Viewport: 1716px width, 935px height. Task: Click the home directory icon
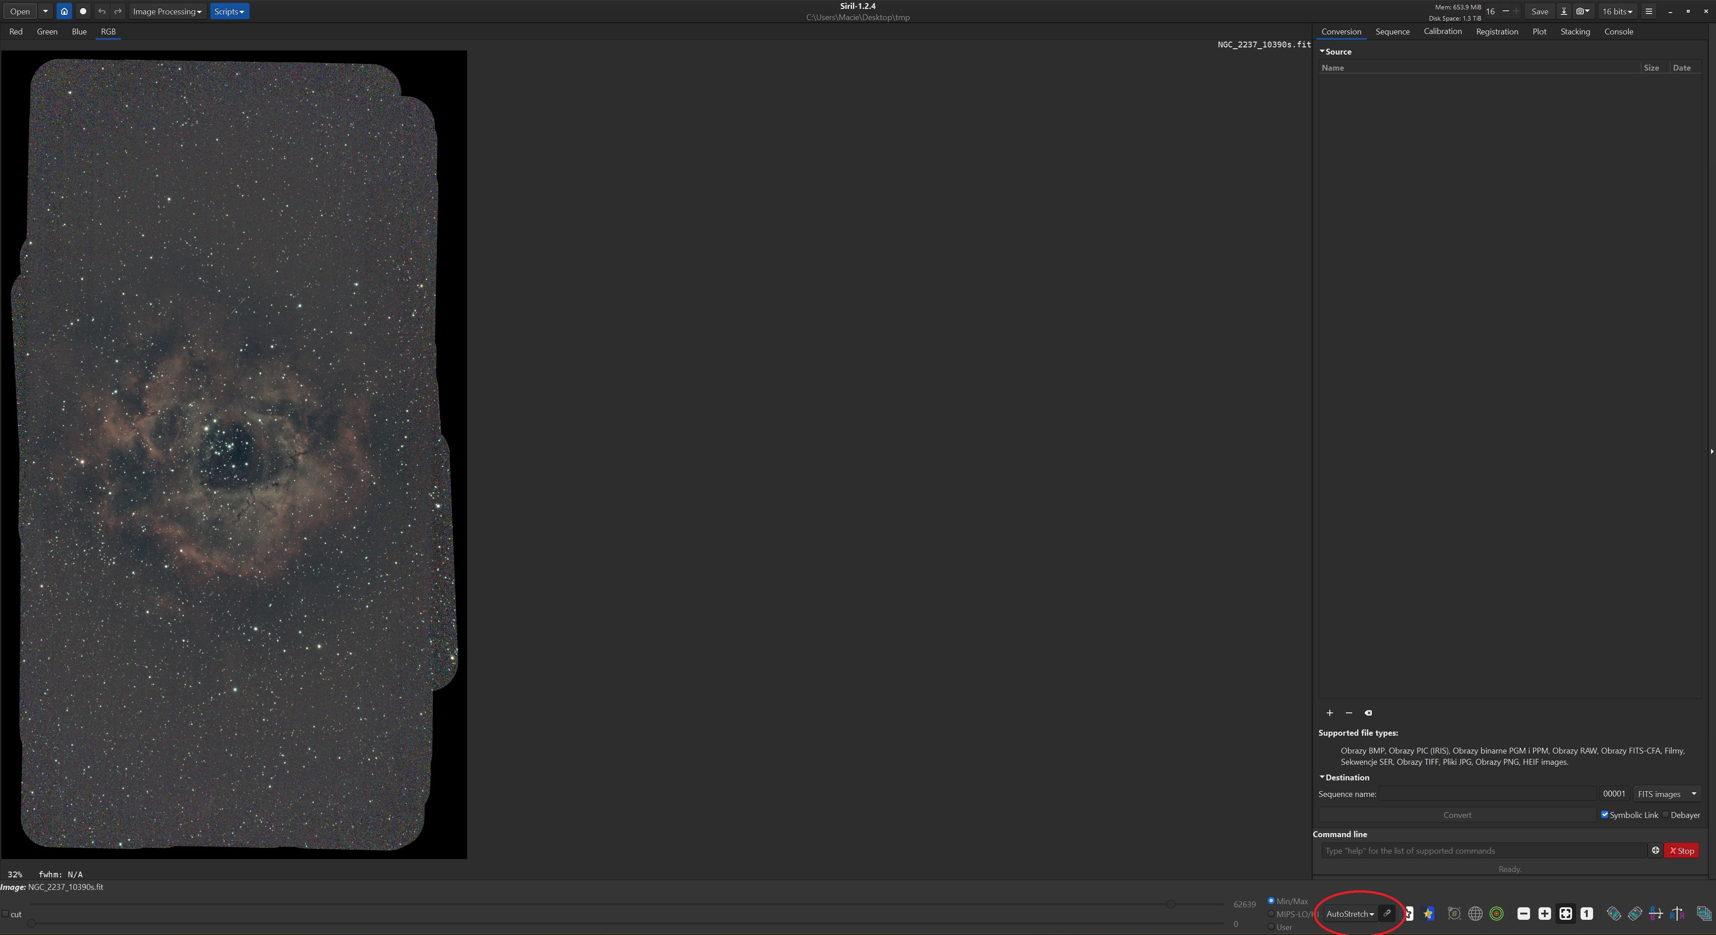pyautogui.click(x=64, y=11)
